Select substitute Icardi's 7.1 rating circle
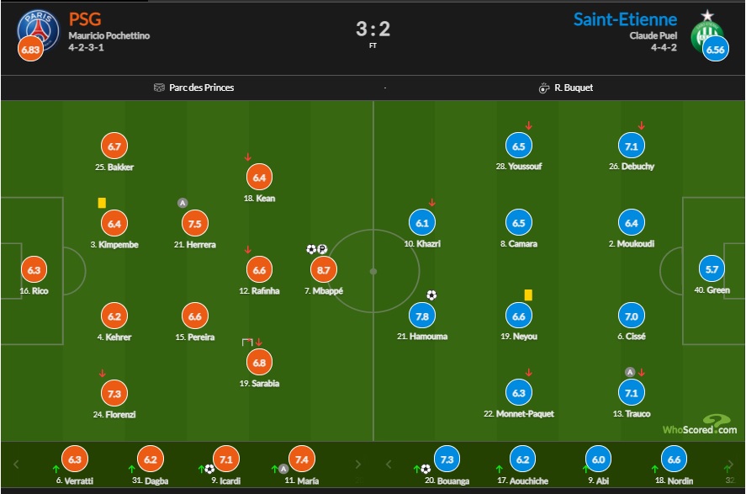This screenshot has width=746, height=494. click(226, 459)
